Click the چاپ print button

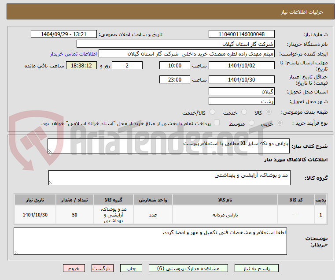131,268
